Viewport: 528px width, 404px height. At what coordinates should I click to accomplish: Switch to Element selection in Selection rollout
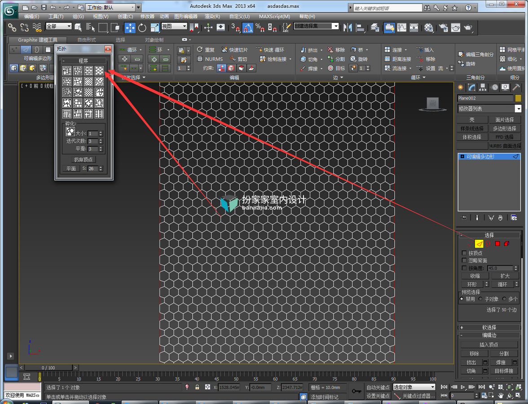point(506,243)
